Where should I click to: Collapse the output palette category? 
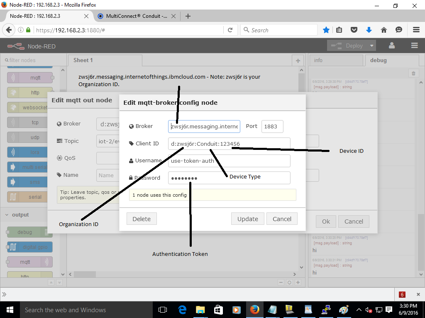(x=7, y=215)
